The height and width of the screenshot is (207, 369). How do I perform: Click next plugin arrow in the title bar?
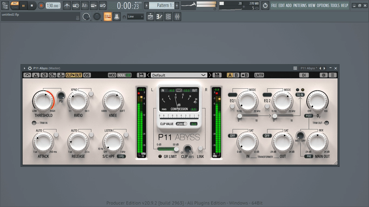click(324, 68)
